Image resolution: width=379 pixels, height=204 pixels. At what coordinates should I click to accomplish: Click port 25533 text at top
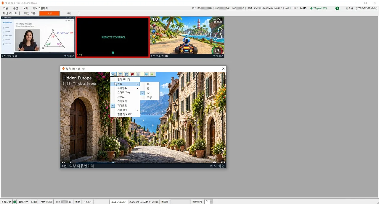click(x=255, y=8)
